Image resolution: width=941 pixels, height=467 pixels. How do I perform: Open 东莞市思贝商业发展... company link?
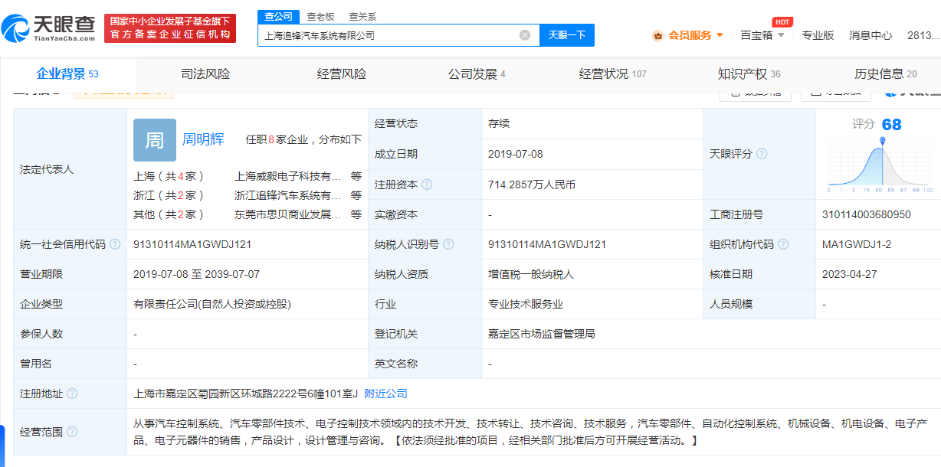(288, 214)
